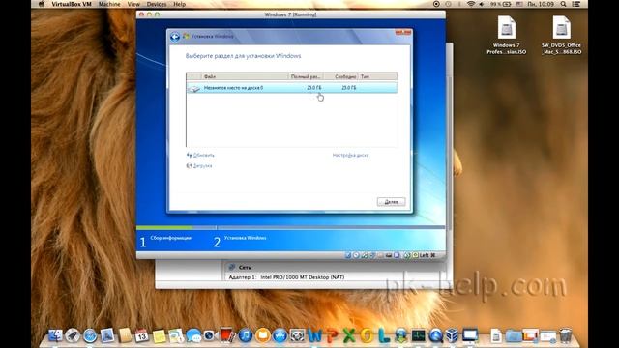619x348 pixels.
Task: Click the Файл column header in partition list
Action: (245, 76)
